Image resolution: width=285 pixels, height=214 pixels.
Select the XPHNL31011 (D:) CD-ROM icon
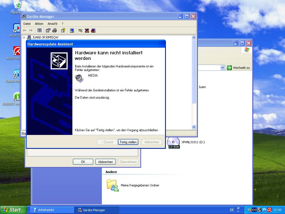pos(173,142)
